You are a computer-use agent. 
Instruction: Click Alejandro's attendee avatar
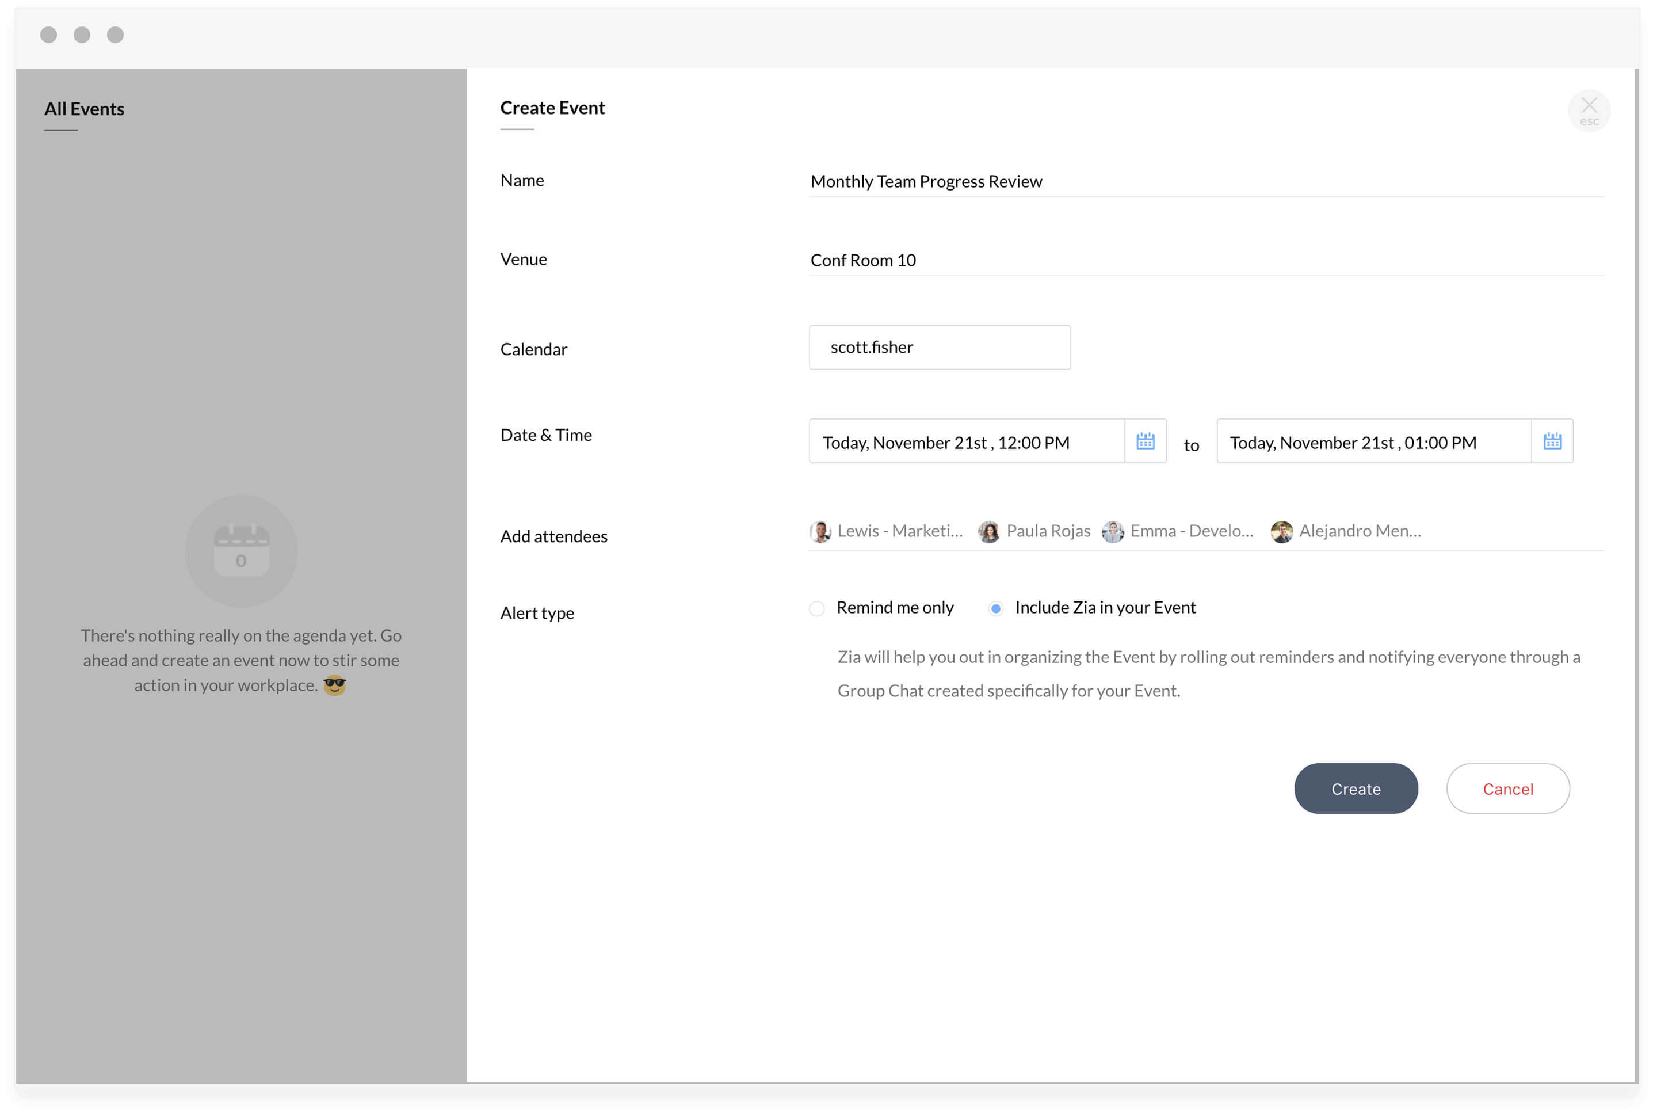pos(1281,532)
